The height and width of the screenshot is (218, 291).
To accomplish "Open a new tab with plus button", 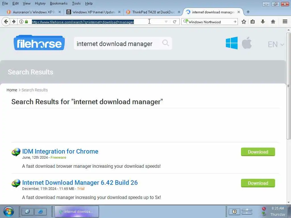I will click(248, 12).
